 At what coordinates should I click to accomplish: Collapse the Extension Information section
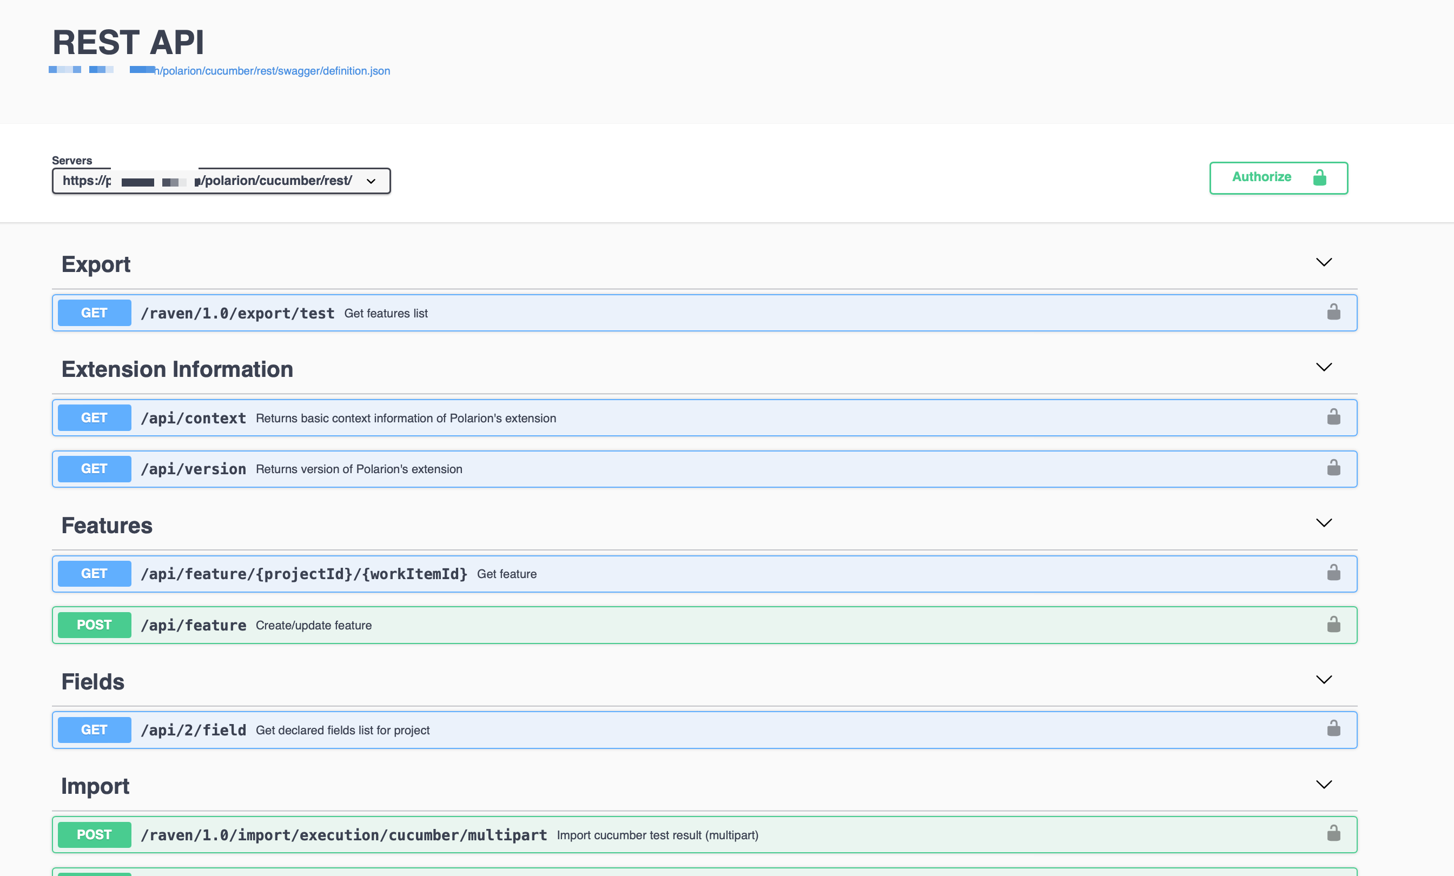click(x=1324, y=367)
